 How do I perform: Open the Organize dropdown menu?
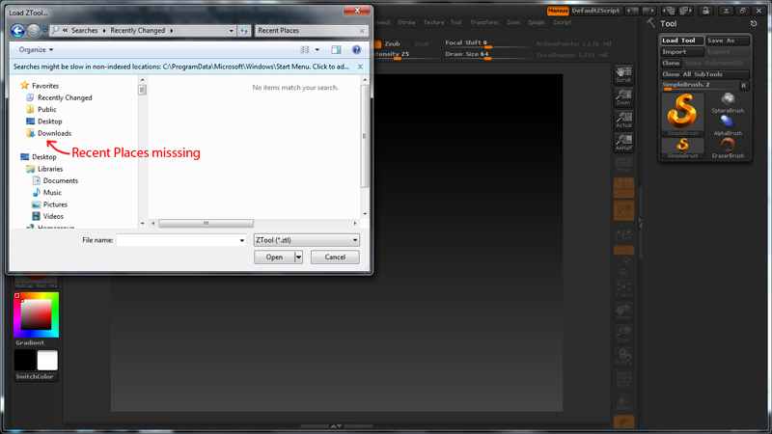point(36,50)
